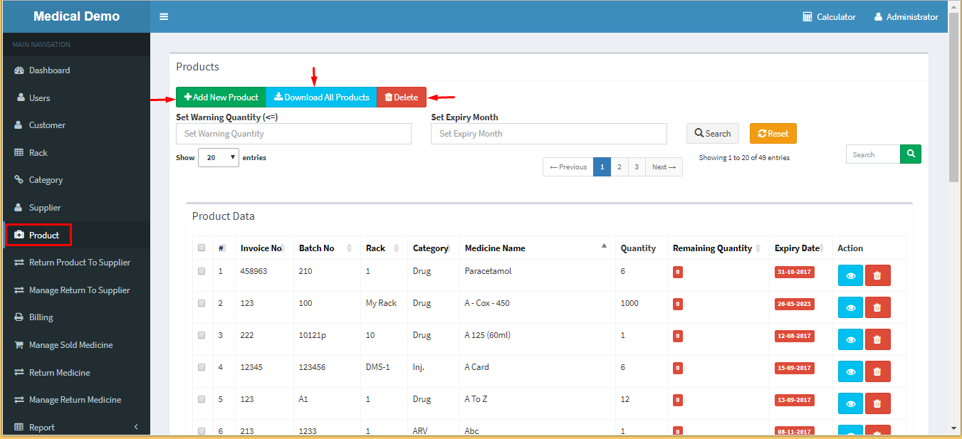Toggle the select-all checkbox in table header
962x439 pixels.
(x=202, y=248)
